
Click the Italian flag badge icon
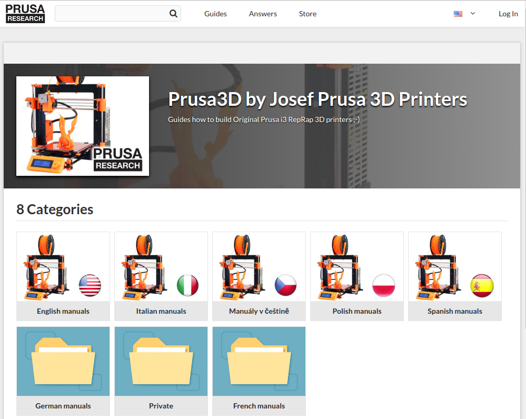point(188,285)
